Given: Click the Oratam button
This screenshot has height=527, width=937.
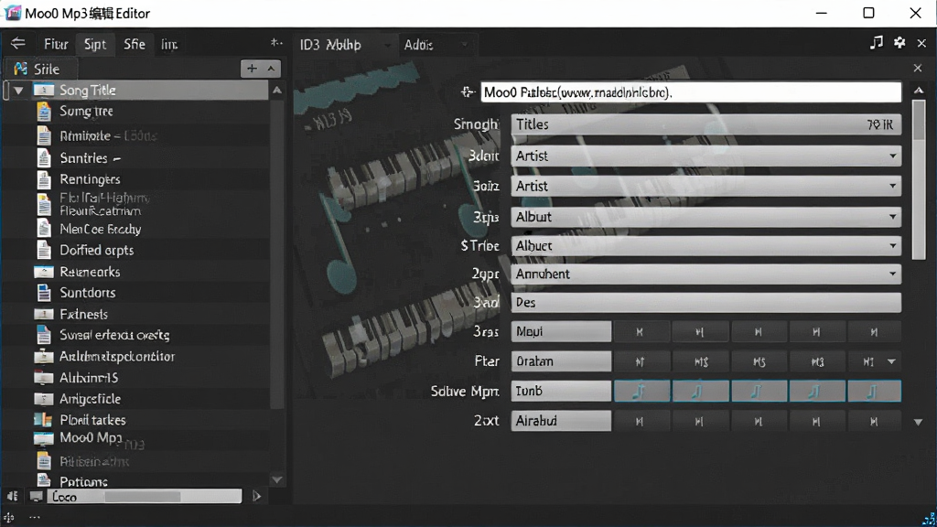Looking at the screenshot, I should pyautogui.click(x=561, y=361).
